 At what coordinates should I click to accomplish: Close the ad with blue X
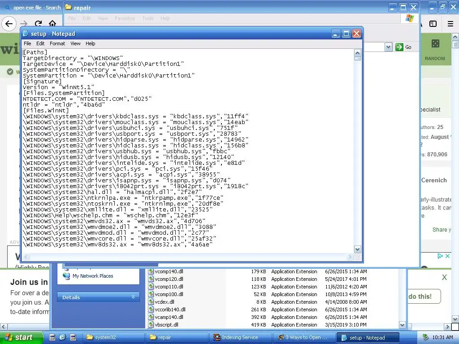coord(448,256)
